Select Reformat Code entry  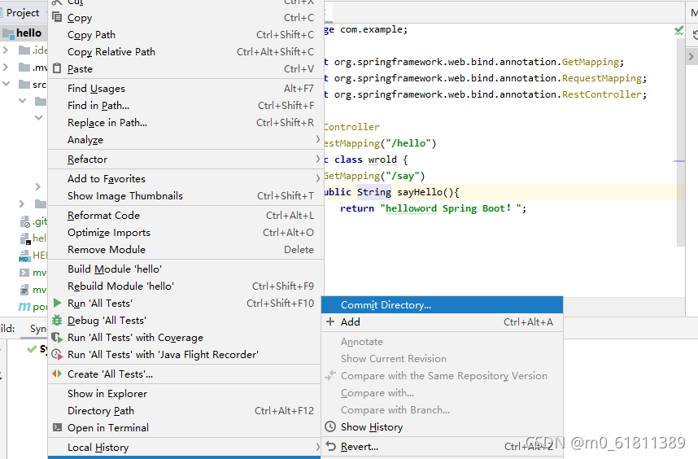(185, 216)
